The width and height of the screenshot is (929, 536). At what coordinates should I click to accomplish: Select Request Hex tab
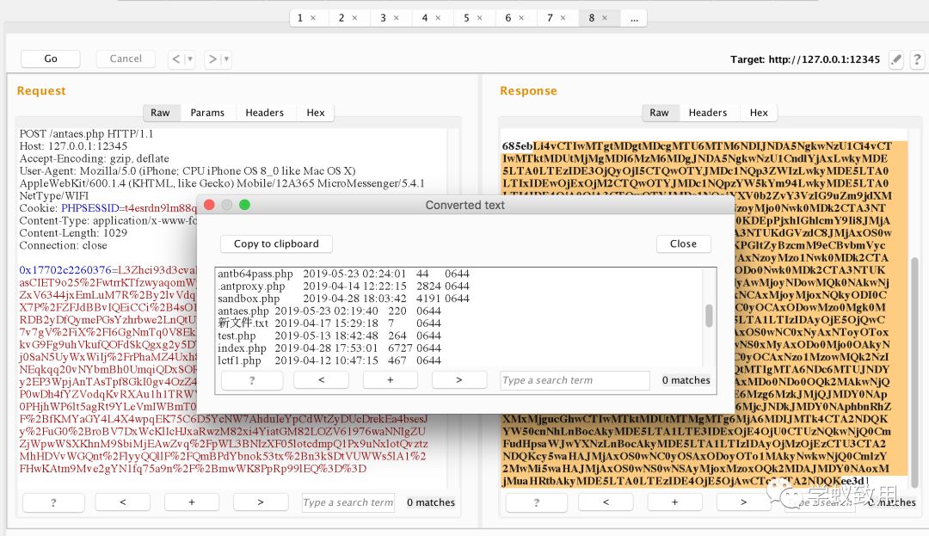(x=315, y=113)
